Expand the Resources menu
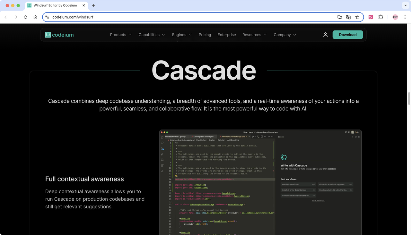This screenshot has height=235, width=411. coord(255,35)
